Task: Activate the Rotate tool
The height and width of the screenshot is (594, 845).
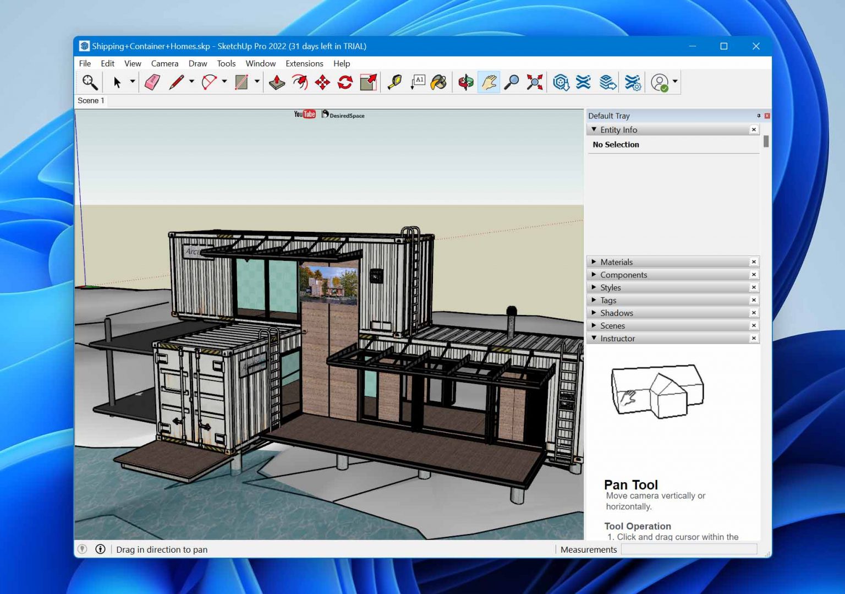Action: 344,82
